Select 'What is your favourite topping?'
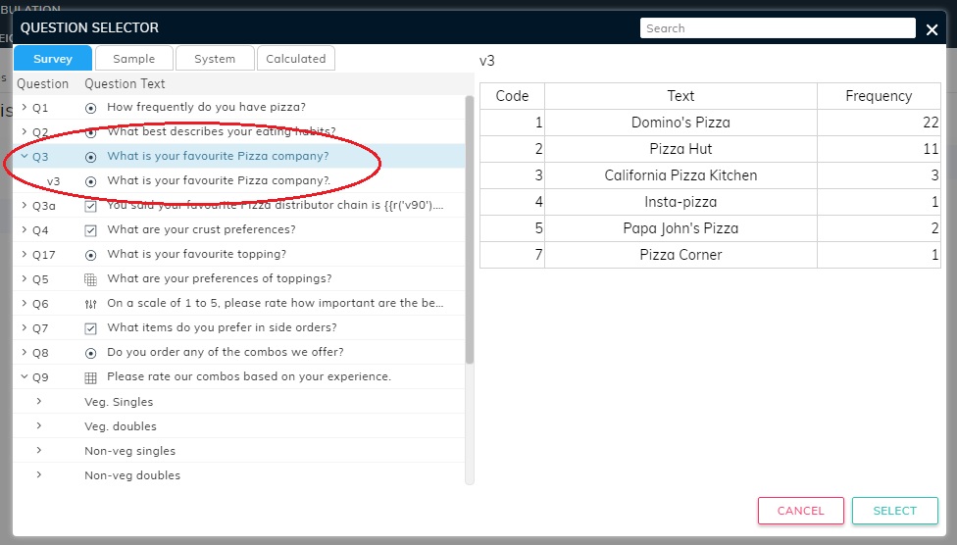The height and width of the screenshot is (545, 957). click(x=196, y=254)
